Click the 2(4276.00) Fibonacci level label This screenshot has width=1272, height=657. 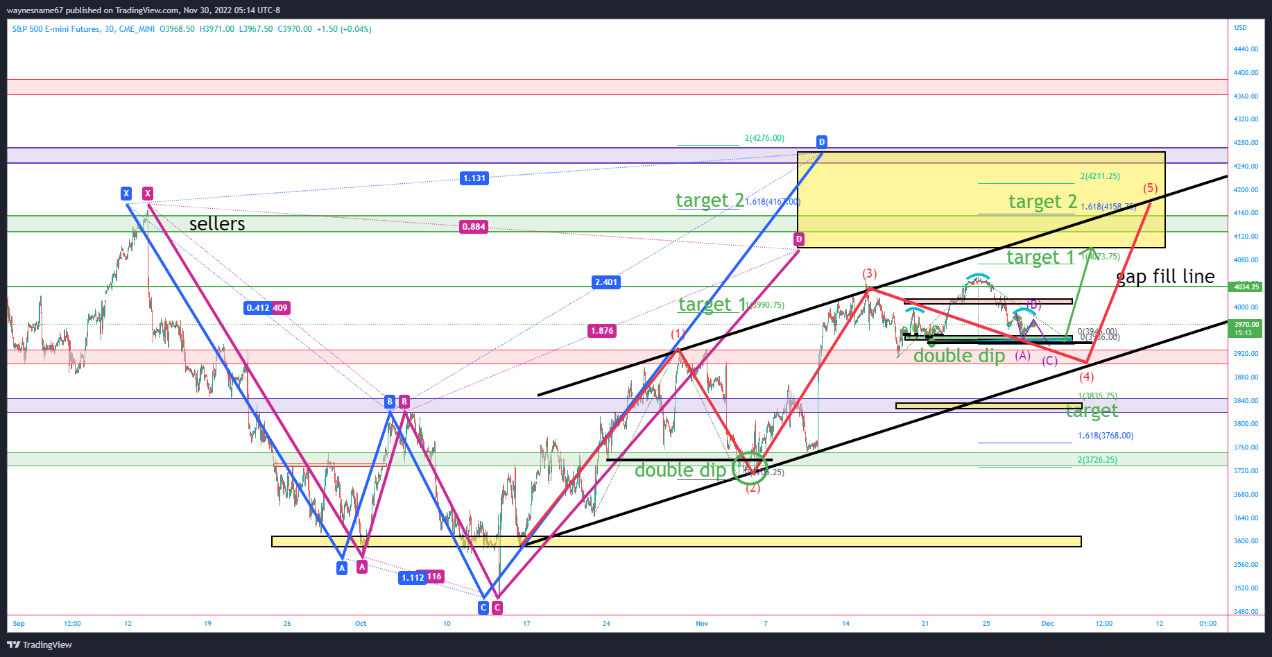764,138
